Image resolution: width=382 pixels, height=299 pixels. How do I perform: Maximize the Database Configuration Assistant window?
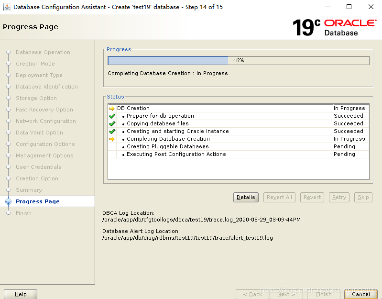tap(349, 7)
